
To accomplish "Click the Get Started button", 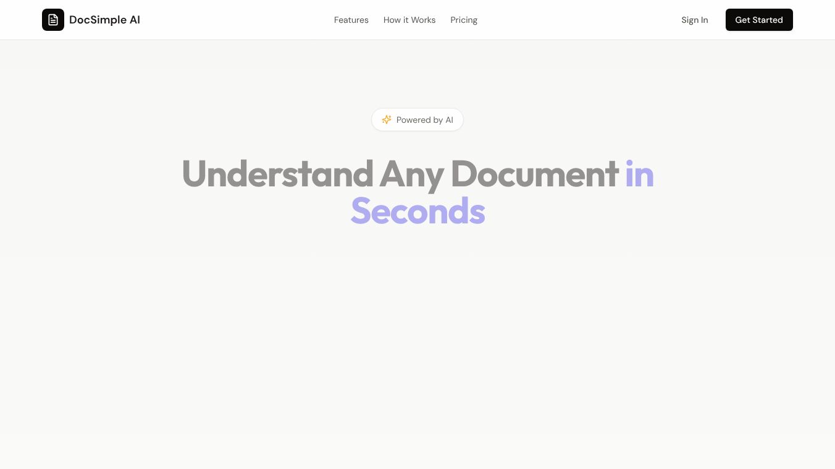I will tap(759, 20).
